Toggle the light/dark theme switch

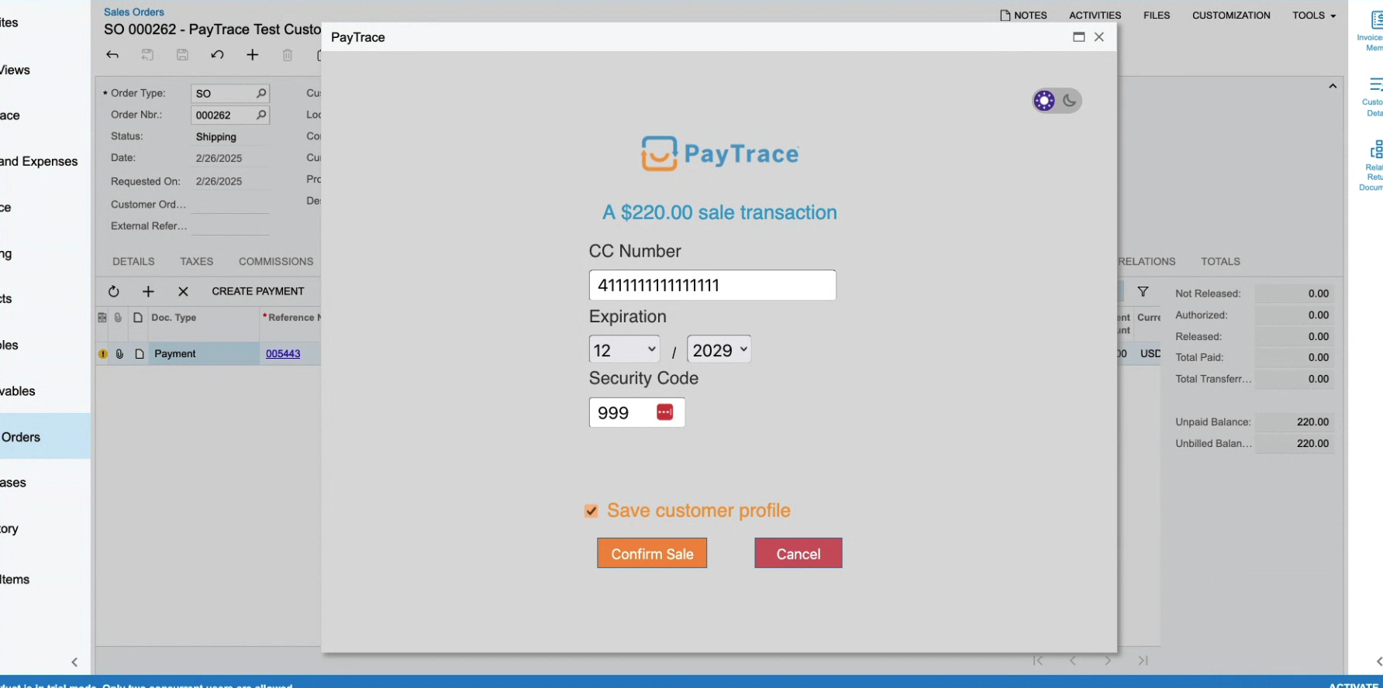click(x=1057, y=101)
